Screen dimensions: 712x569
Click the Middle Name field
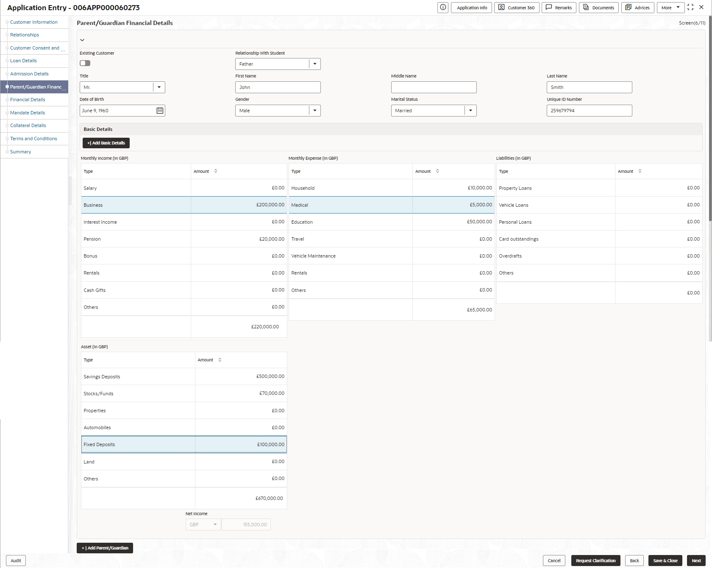[434, 87]
